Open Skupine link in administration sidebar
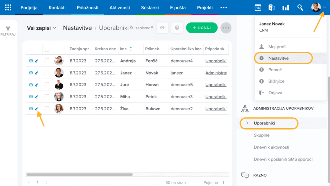 [x=261, y=135]
